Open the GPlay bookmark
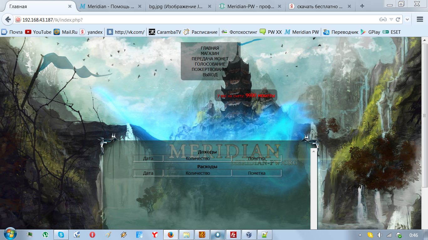428x240 pixels. pos(370,32)
